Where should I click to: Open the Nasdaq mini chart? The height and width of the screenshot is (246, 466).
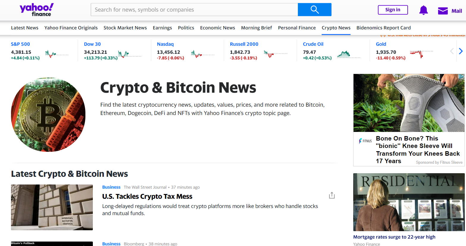point(203,54)
